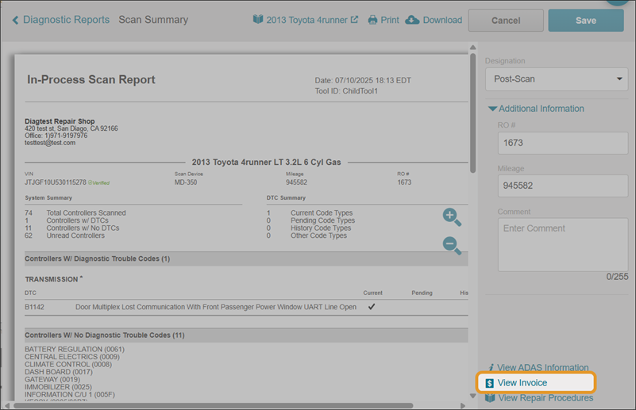Collapse the Additional Information section

(493, 109)
